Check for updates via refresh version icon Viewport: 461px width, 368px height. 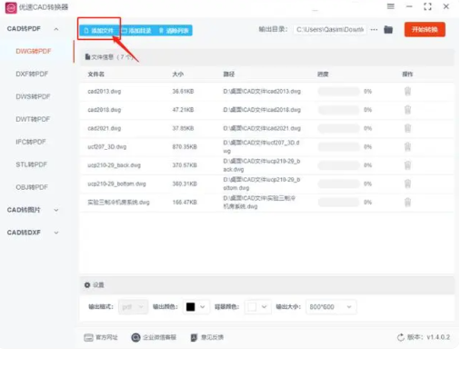401,337
